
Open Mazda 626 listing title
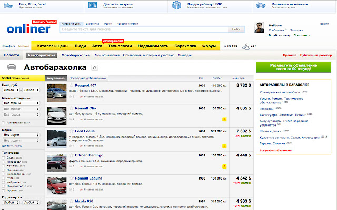[84, 201]
